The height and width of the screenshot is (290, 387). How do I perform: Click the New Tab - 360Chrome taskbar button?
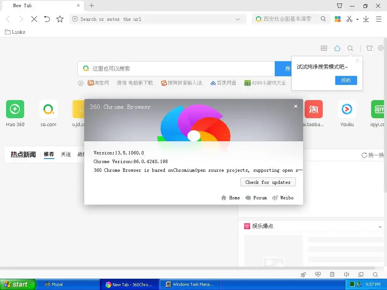129,285
